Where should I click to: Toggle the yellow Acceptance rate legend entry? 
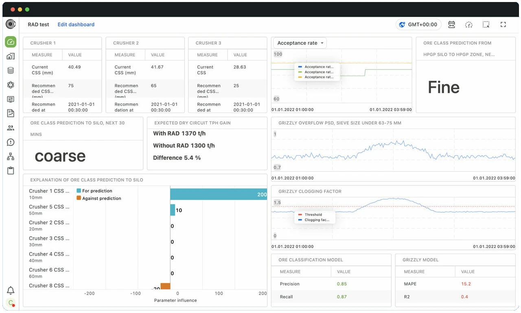click(x=316, y=77)
